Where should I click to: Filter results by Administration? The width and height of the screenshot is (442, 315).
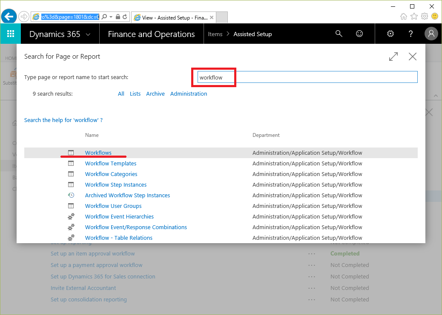click(x=189, y=94)
